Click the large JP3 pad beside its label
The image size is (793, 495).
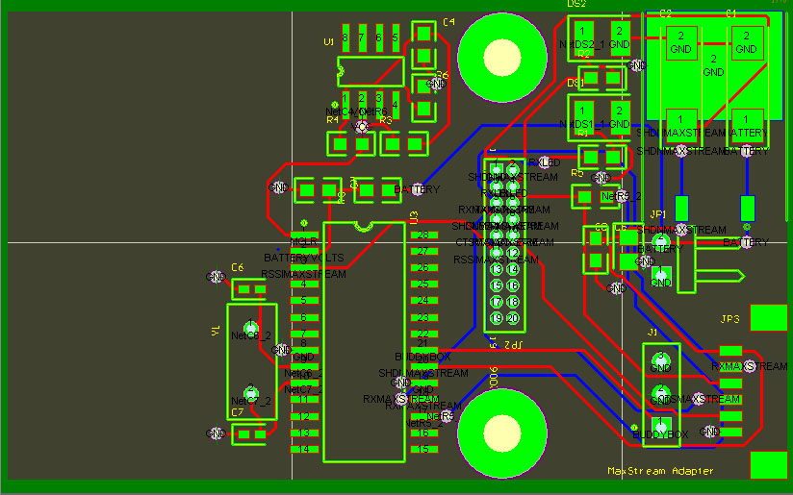(769, 318)
